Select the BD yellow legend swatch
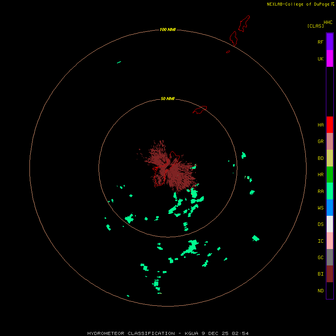The width and height of the screenshot is (336, 336). (x=330, y=158)
